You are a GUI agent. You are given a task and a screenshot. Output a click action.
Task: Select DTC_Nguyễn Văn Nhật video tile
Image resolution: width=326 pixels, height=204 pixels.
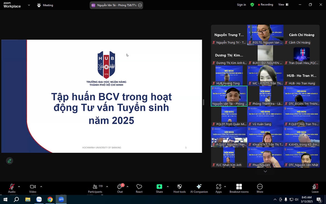[x=302, y=157]
